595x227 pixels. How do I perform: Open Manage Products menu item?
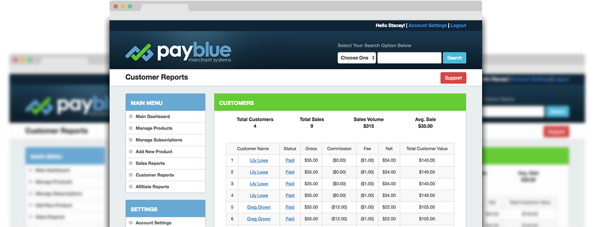click(x=154, y=128)
